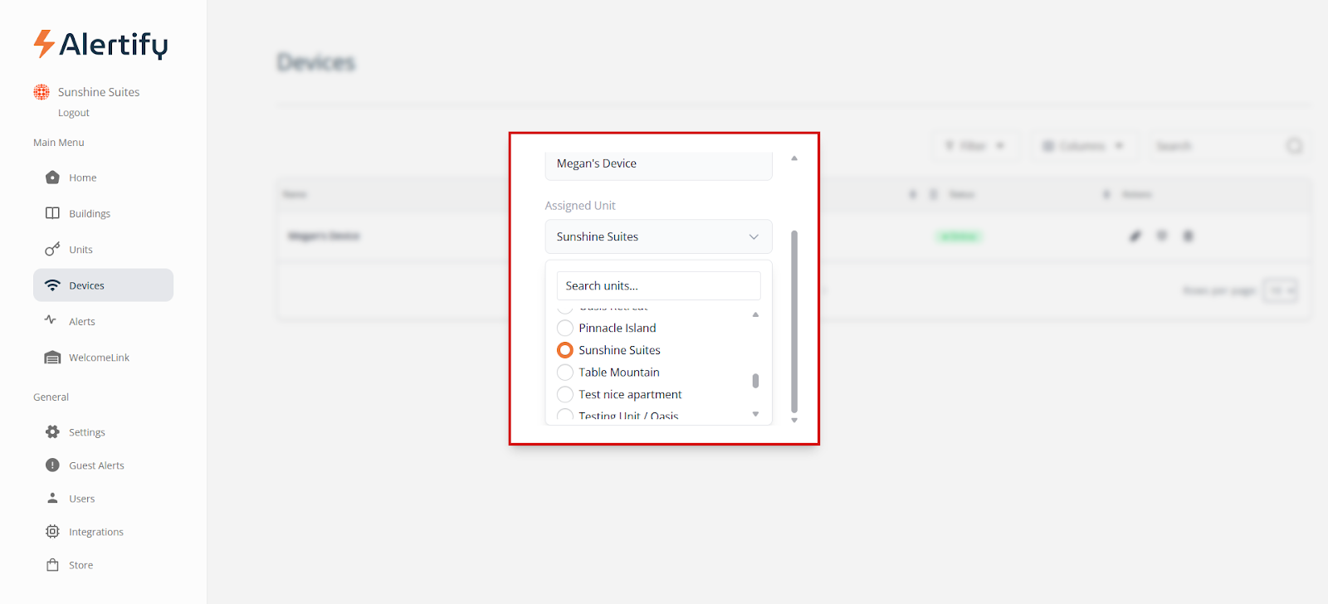Open the Store page link
Viewport: 1328px width, 604px height.
pyautogui.click(x=81, y=565)
